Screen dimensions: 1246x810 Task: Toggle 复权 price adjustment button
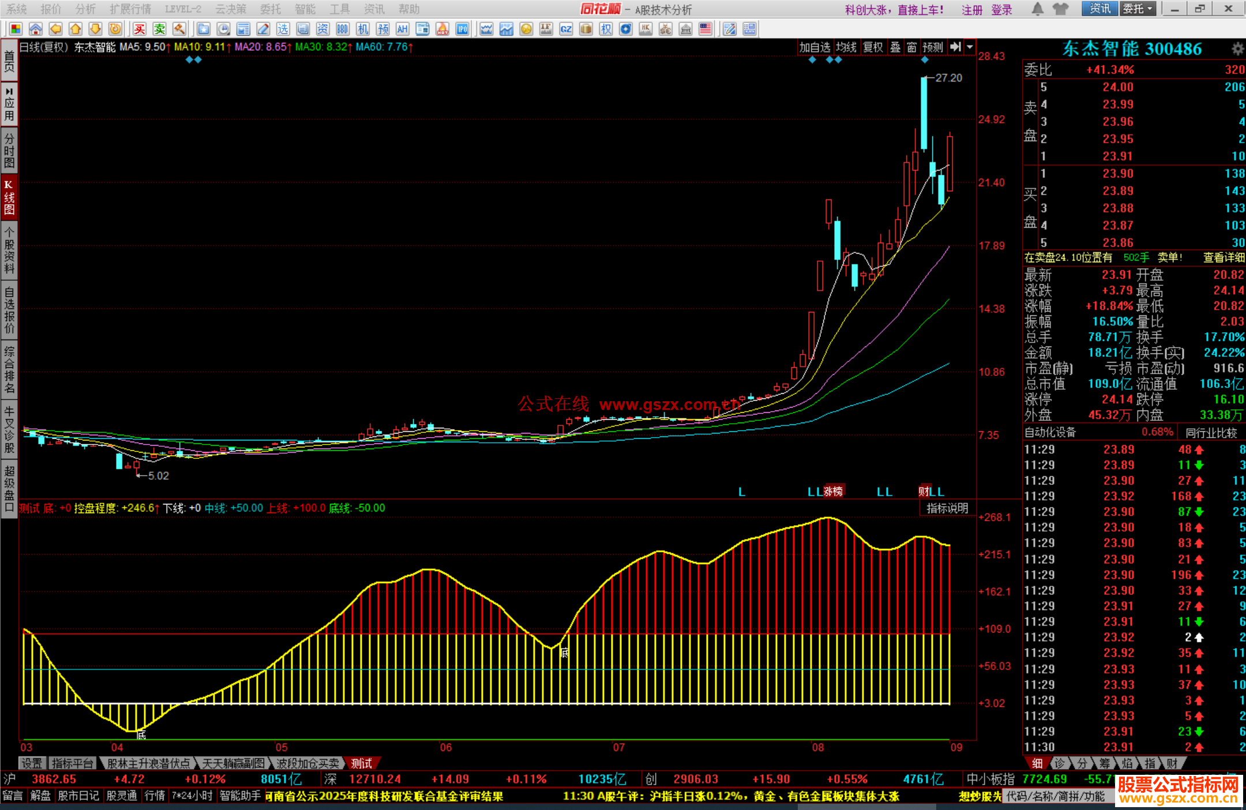[872, 47]
